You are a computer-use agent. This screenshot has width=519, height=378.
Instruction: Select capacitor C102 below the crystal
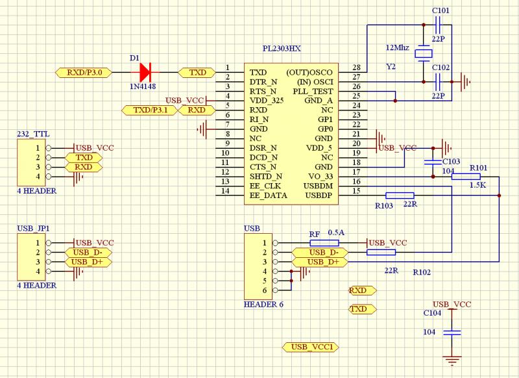tap(439, 81)
